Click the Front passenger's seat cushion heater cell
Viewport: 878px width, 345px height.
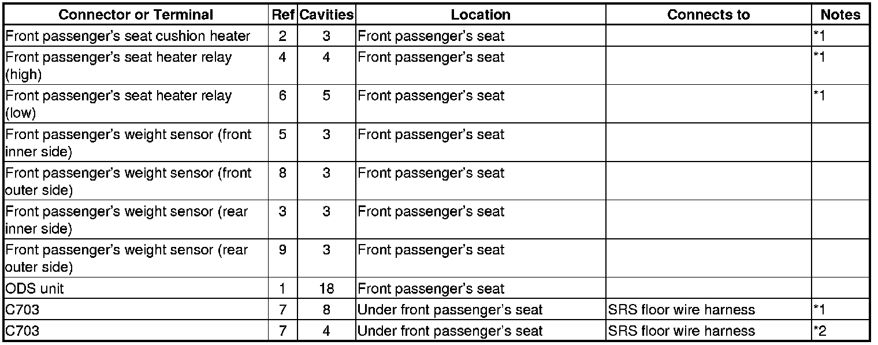[136, 36]
